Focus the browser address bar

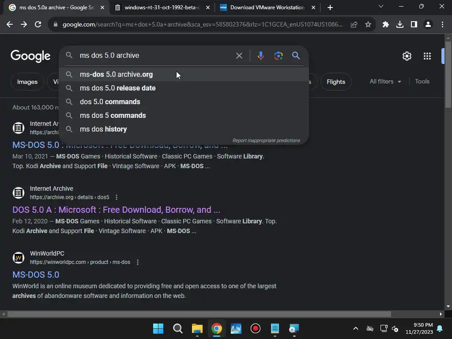202,25
